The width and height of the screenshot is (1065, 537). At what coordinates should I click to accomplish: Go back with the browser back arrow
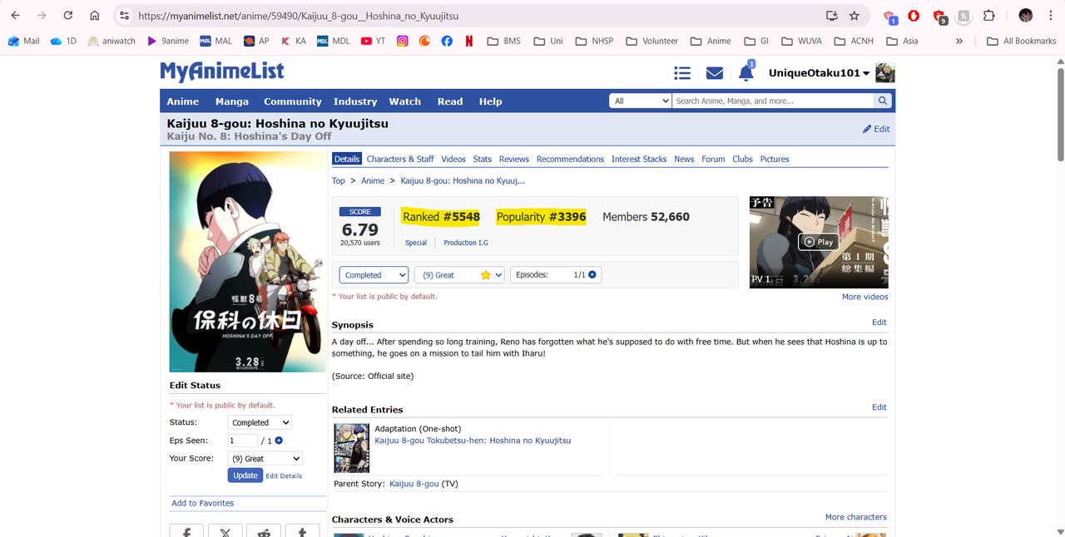coord(15,16)
